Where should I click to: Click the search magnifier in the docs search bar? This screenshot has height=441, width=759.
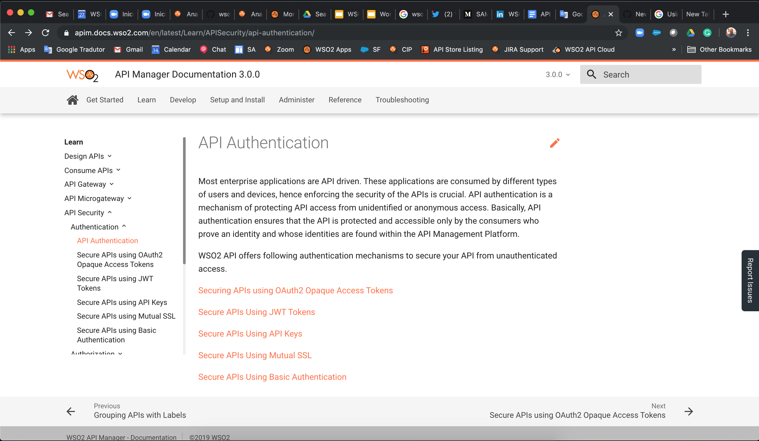tap(591, 74)
